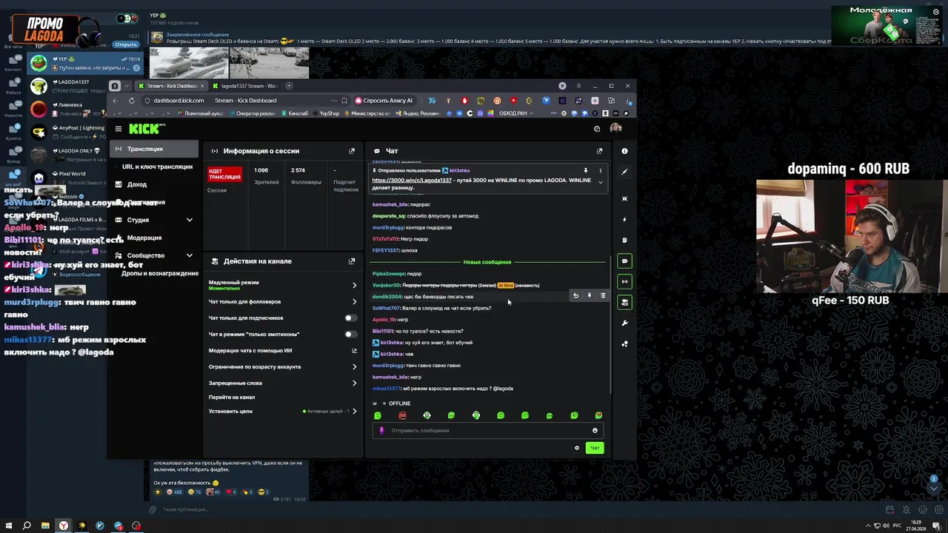Bookmark the current page in the address bar
948x533 pixels.
click(344, 101)
